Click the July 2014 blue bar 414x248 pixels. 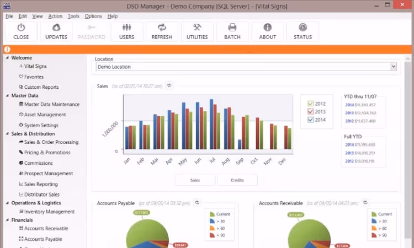(211, 124)
